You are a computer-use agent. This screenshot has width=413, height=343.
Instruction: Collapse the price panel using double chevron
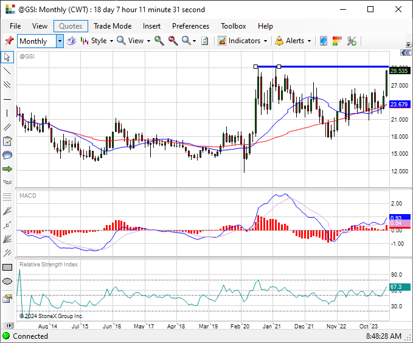click(x=406, y=53)
